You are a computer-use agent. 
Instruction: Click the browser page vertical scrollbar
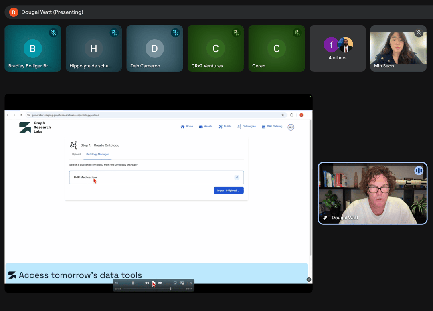click(x=310, y=188)
